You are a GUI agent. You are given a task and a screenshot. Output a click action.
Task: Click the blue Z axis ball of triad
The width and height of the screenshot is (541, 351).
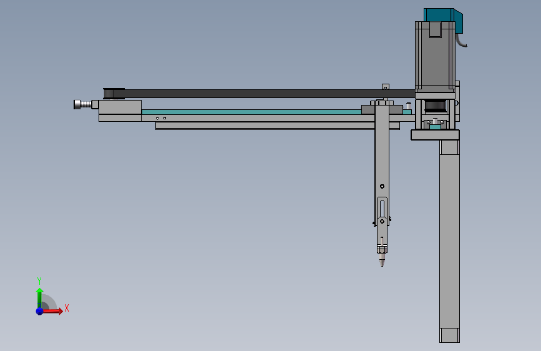point(39,311)
